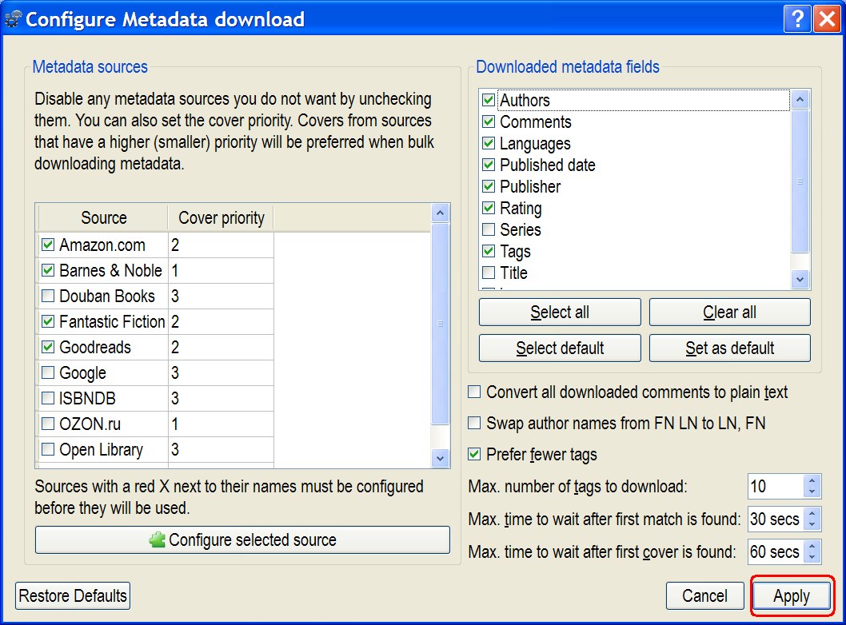Viewport: 846px width, 625px height.
Task: Click the Select all button
Action: (x=560, y=312)
